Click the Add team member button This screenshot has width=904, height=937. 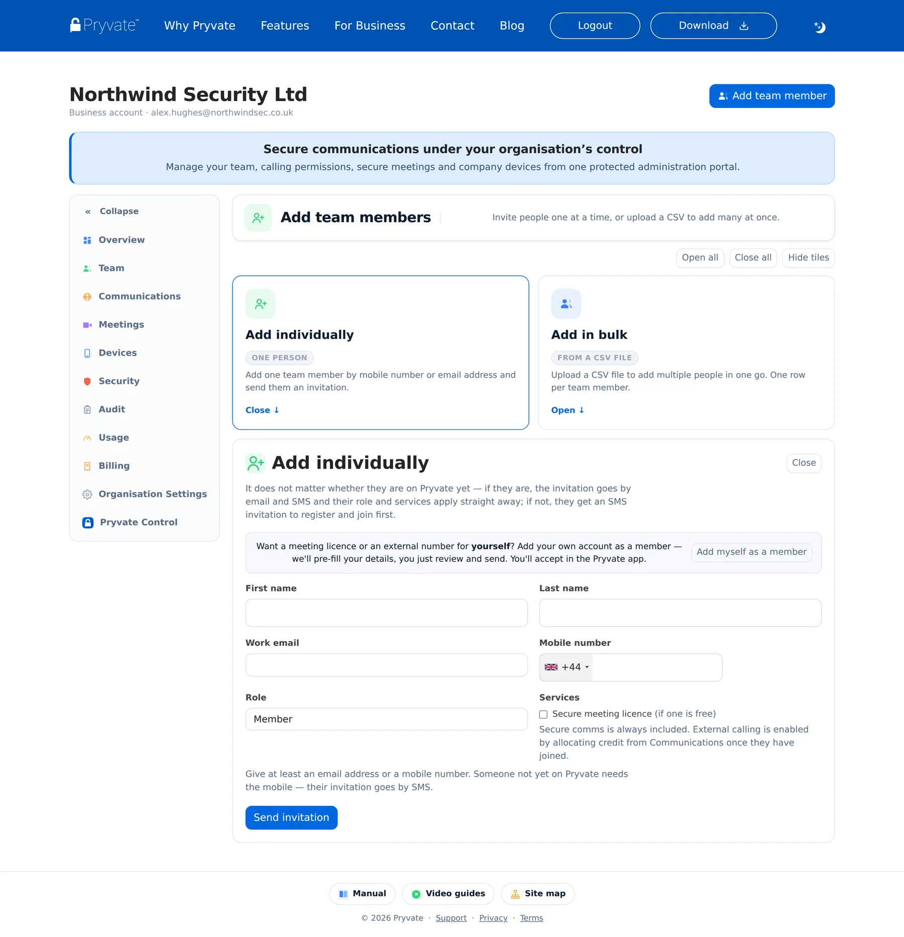(772, 96)
